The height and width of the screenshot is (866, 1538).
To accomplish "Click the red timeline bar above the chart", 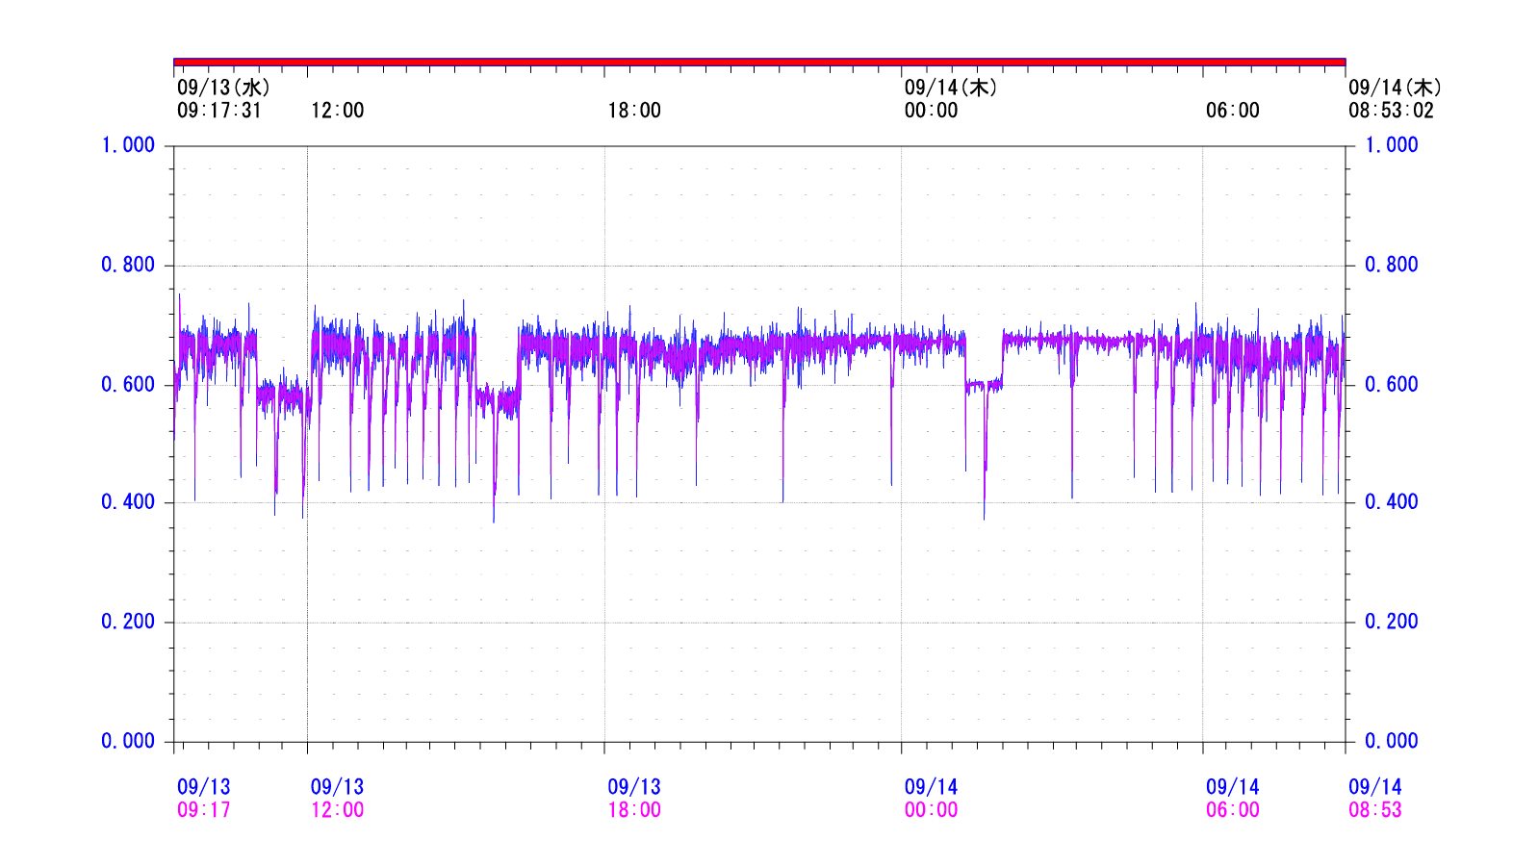I will coord(759,62).
